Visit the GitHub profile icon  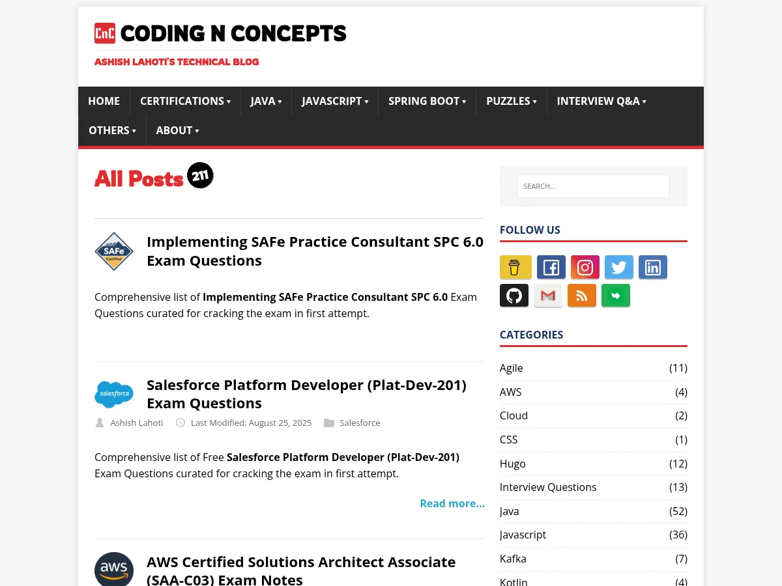(514, 295)
